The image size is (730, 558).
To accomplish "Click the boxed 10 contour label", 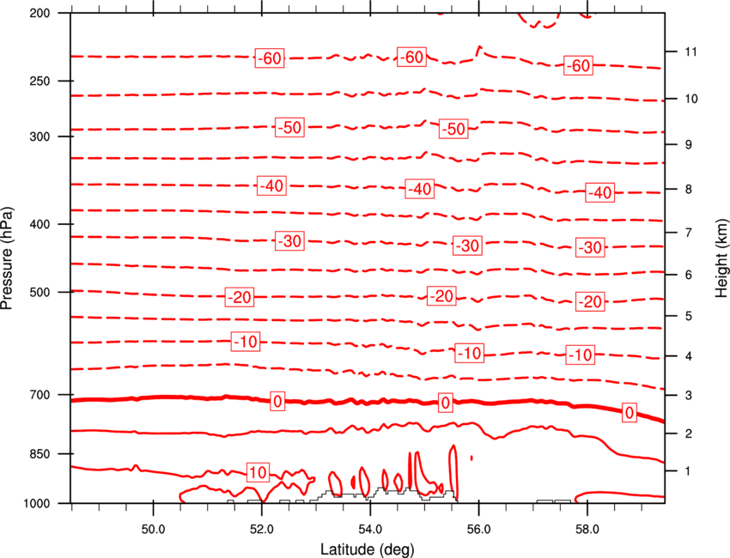I will tap(258, 472).
